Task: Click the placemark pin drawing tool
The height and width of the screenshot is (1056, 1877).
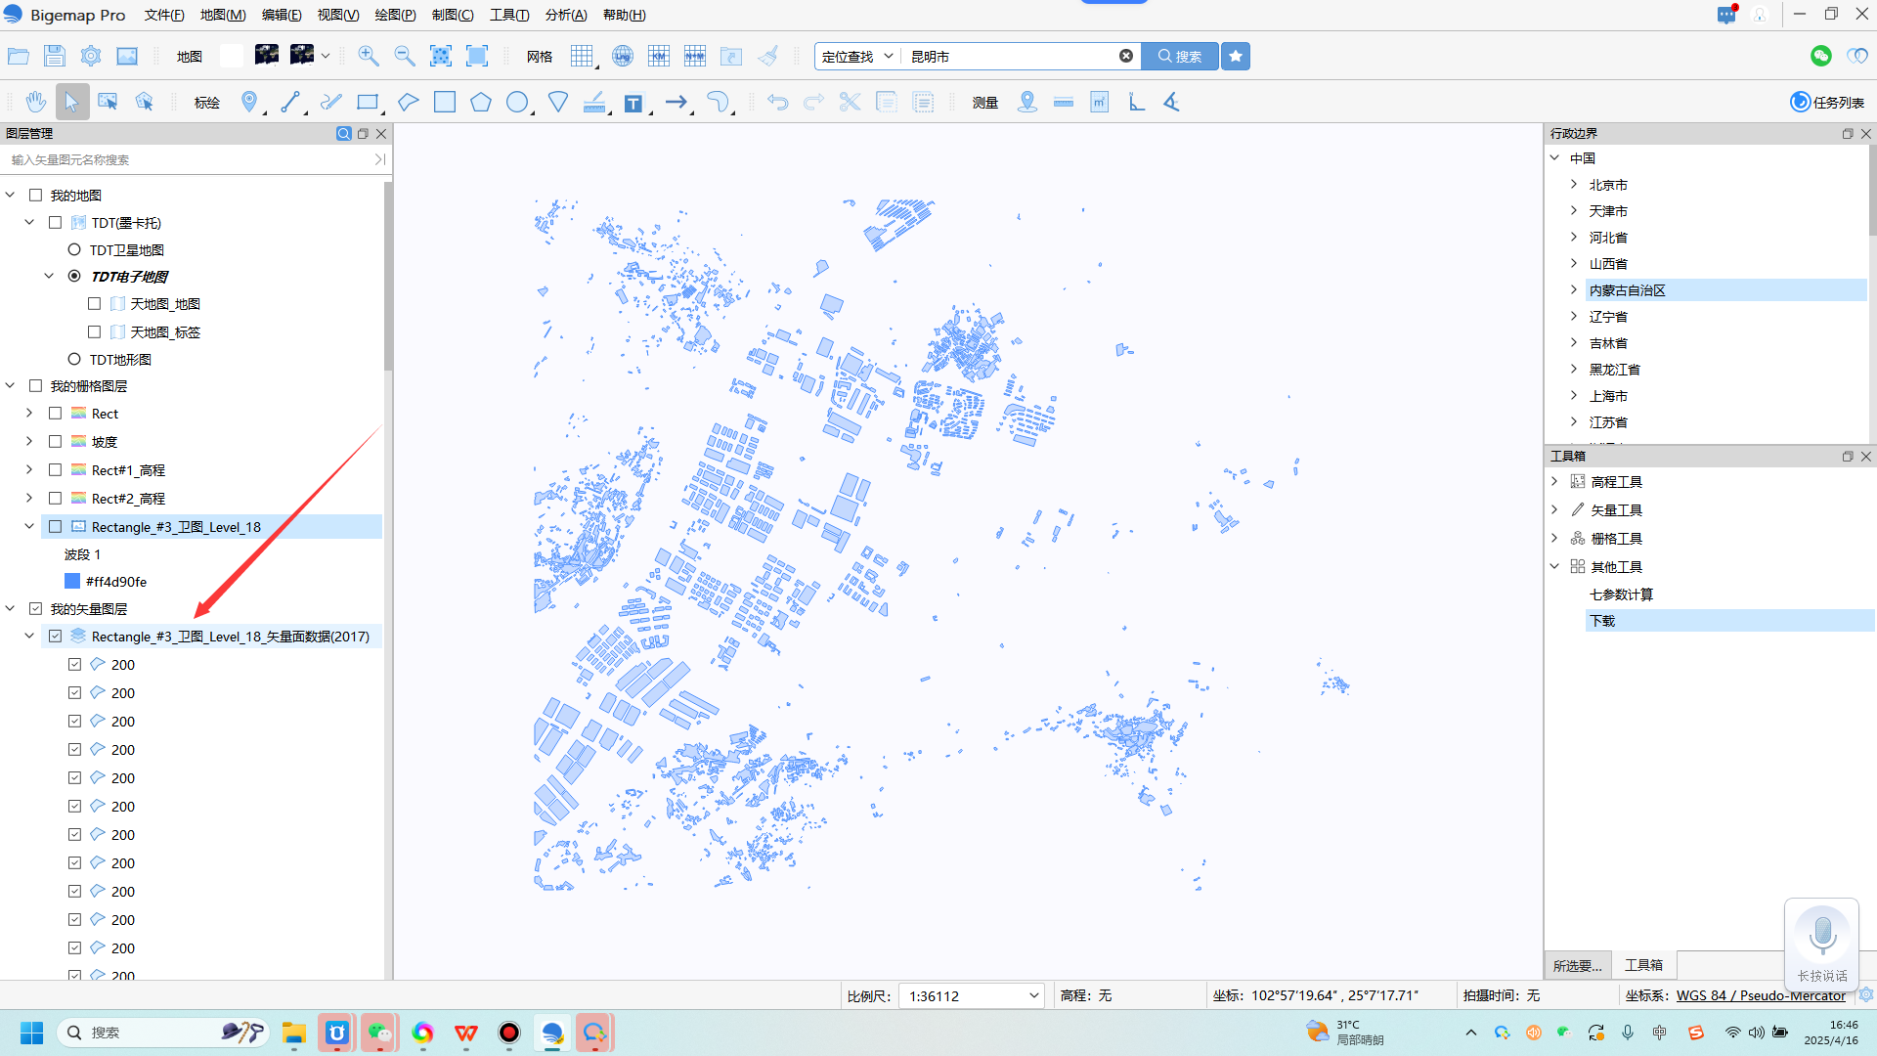Action: (249, 102)
